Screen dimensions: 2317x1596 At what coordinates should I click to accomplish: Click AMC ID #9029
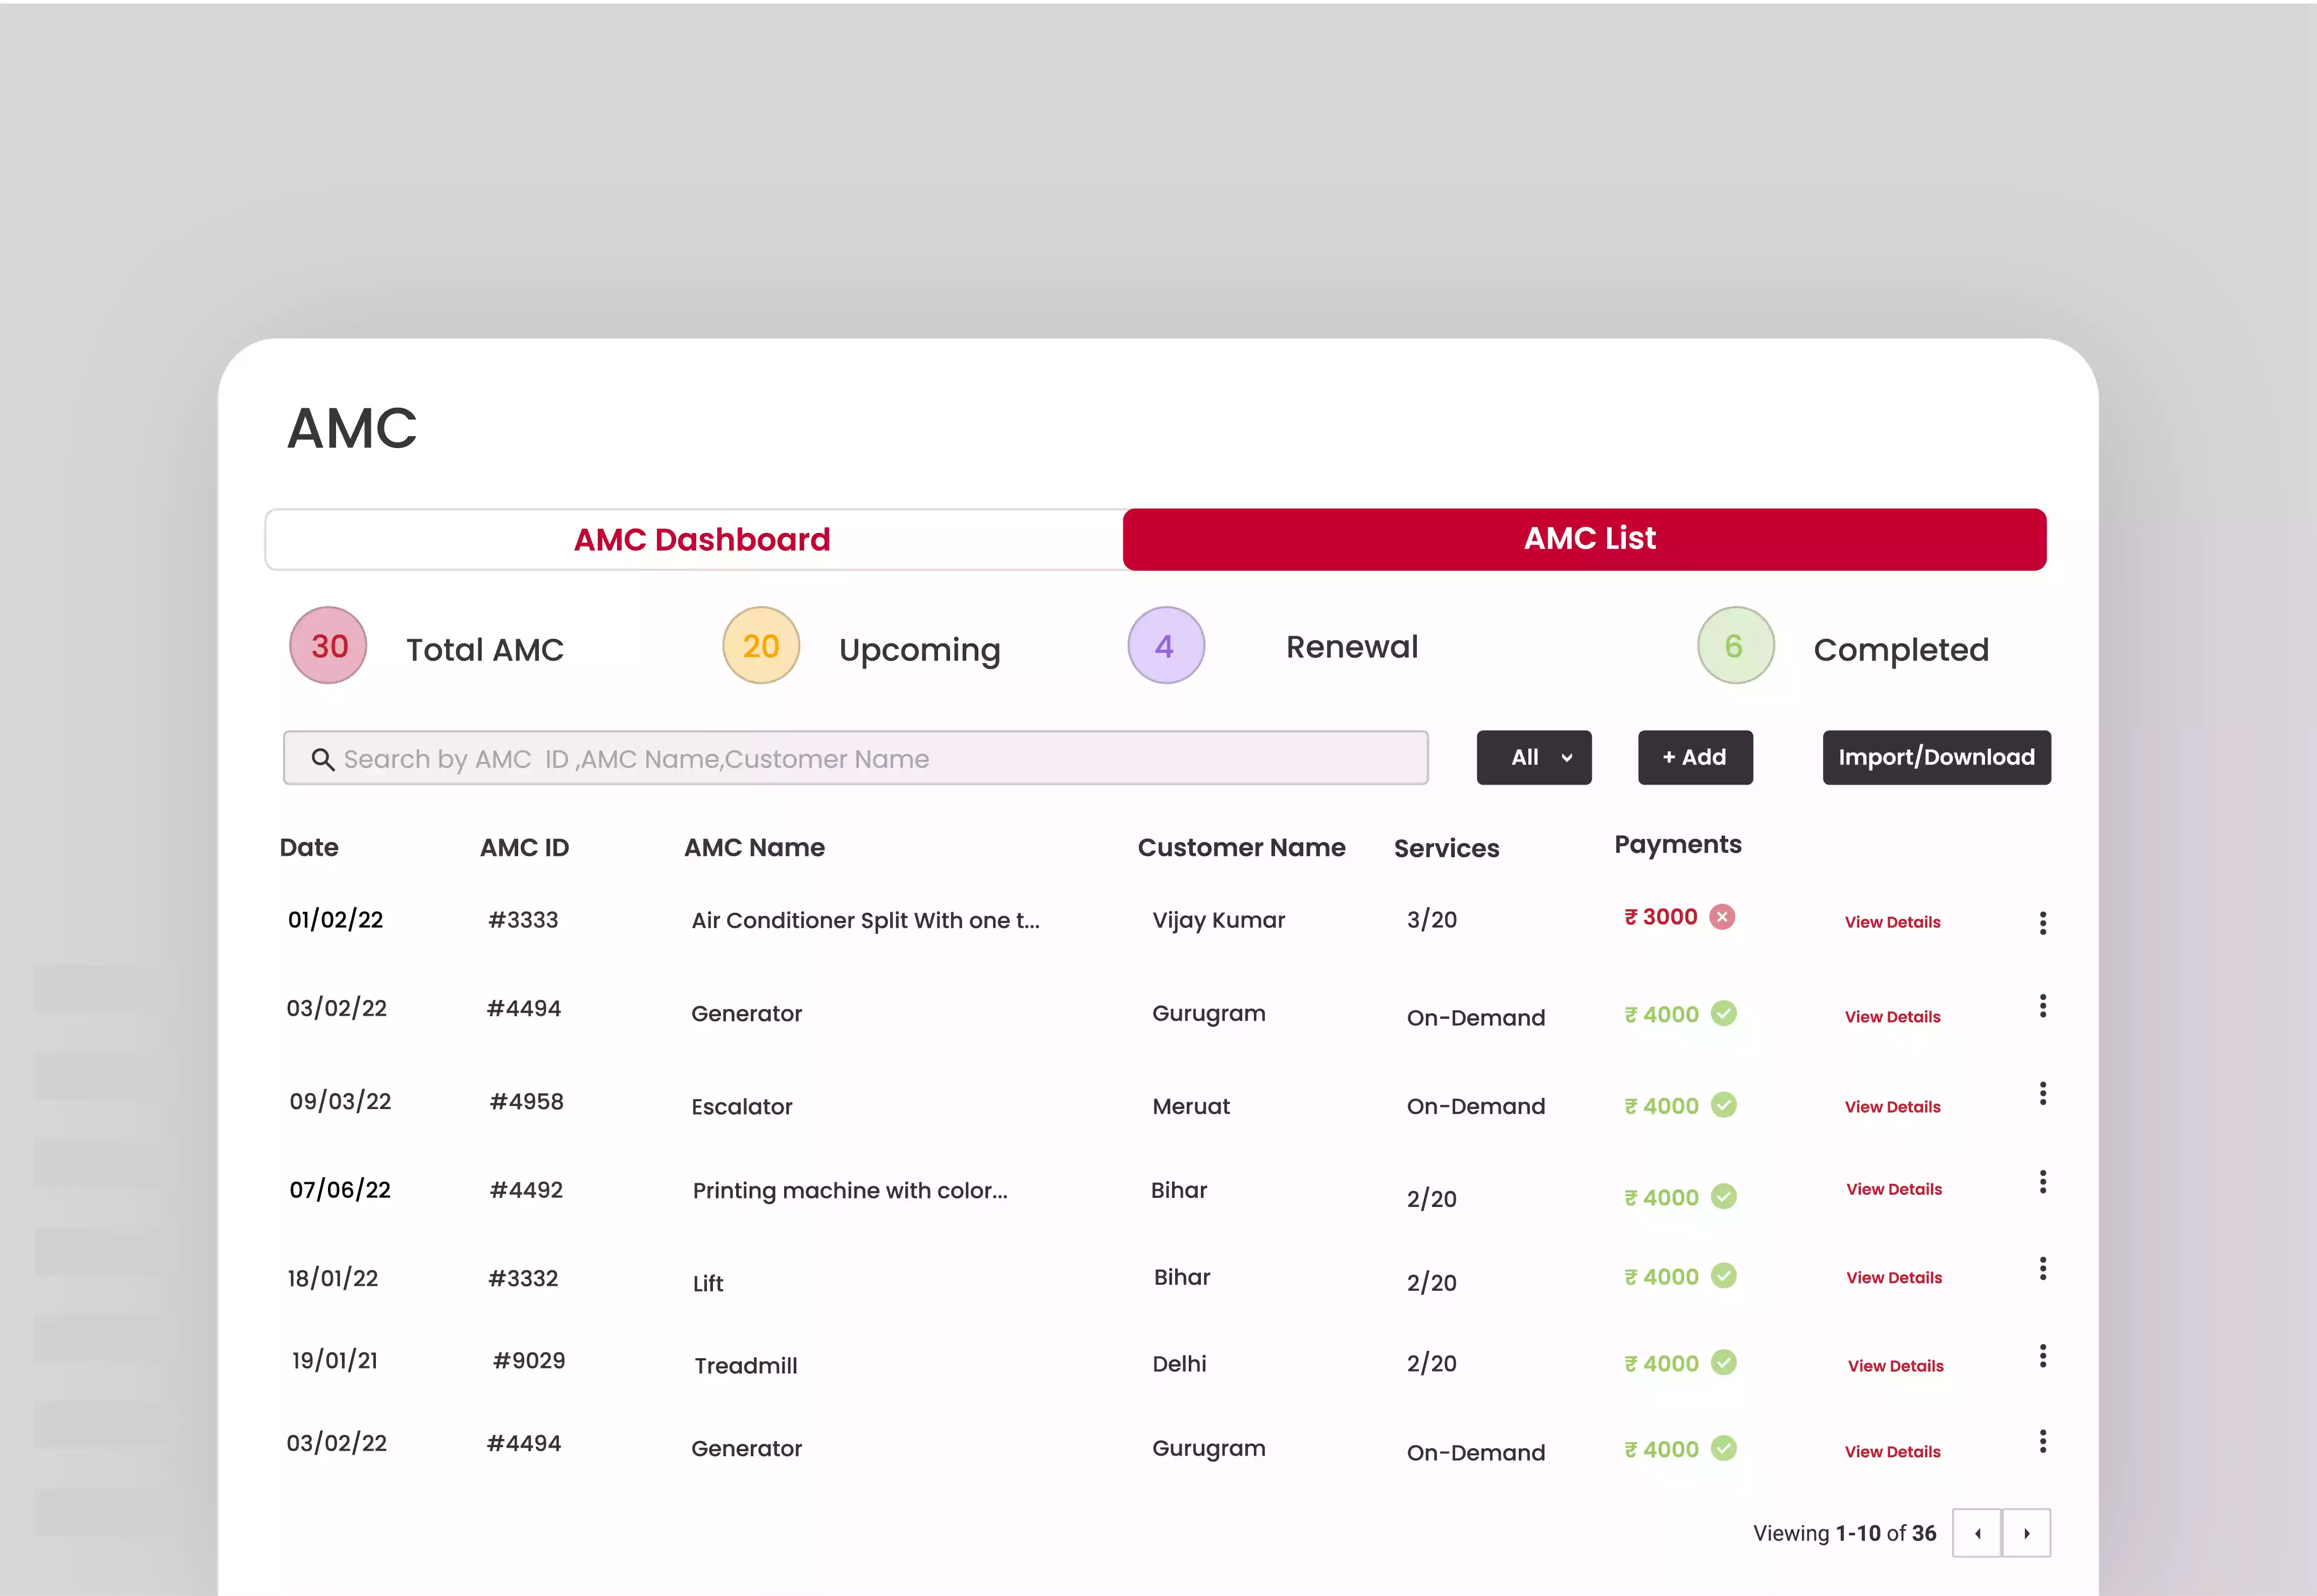point(529,1361)
